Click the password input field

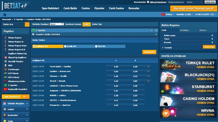click(194, 2)
